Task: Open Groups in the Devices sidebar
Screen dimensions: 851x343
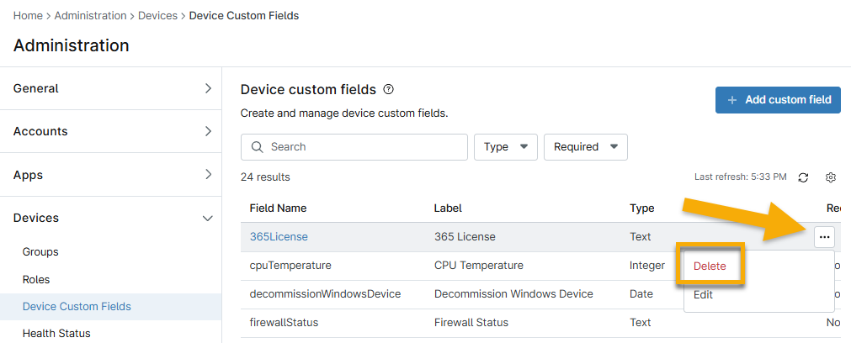Action: tap(40, 251)
